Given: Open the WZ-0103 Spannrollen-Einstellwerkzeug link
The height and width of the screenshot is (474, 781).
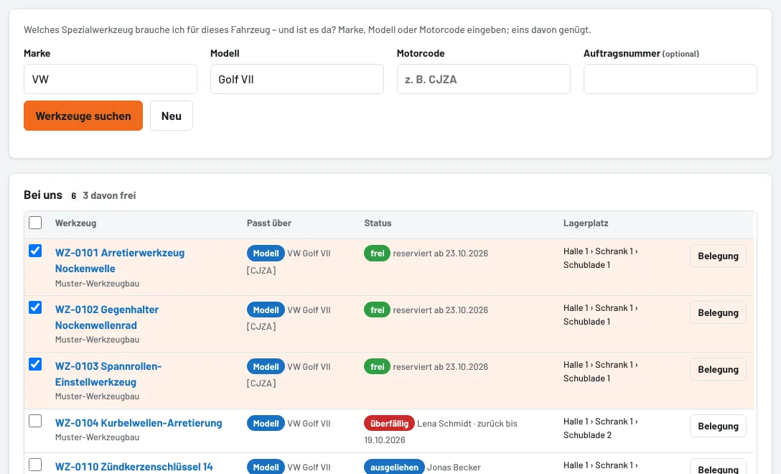Looking at the screenshot, I should click(x=108, y=374).
